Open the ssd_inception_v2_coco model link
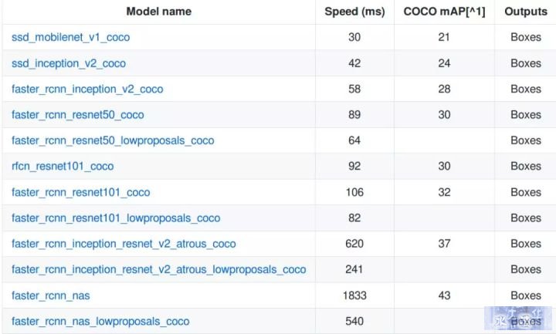This screenshot has width=556, height=334. [69, 63]
